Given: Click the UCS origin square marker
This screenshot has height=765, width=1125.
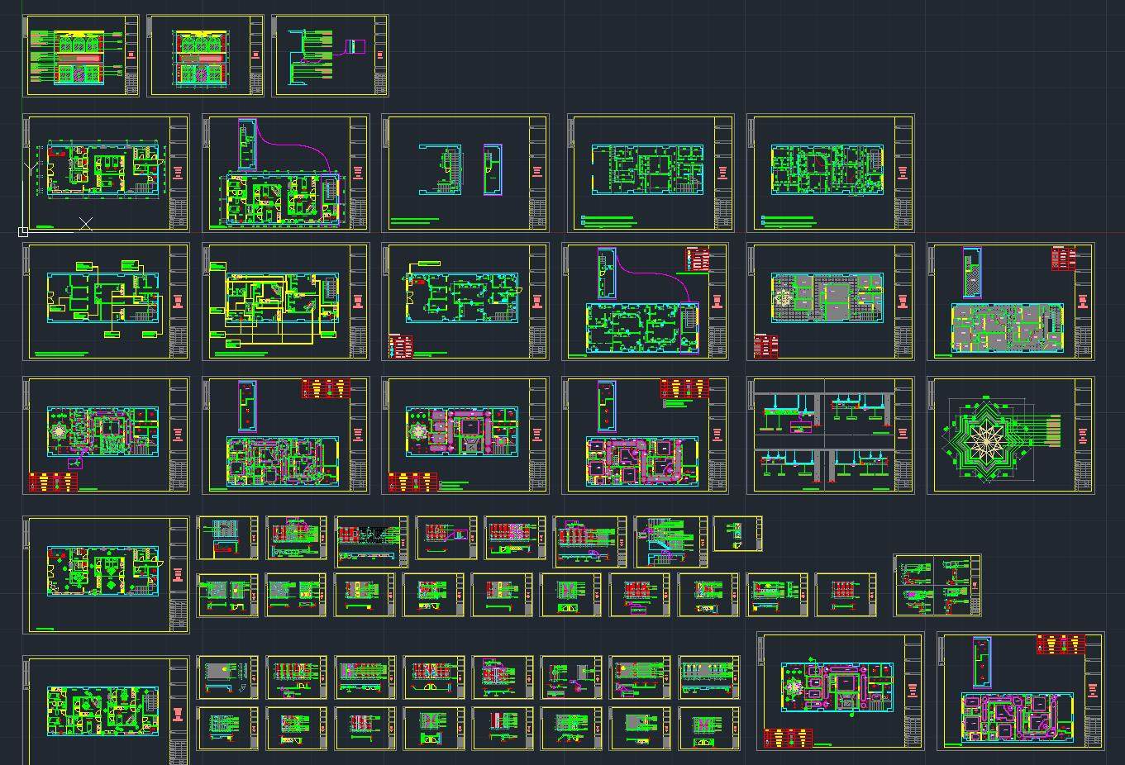Looking at the screenshot, I should point(23,231).
